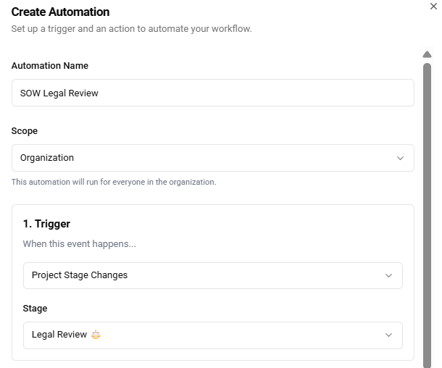Click the 'Set up a trigger' subtitle
The width and height of the screenshot is (442, 368).
(x=131, y=29)
